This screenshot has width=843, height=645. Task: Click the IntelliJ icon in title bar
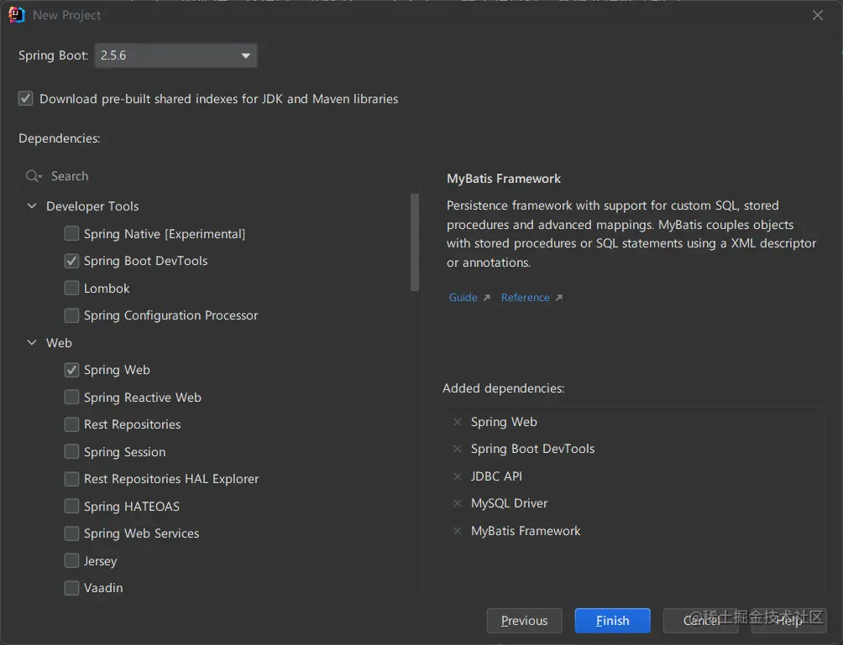[17, 15]
